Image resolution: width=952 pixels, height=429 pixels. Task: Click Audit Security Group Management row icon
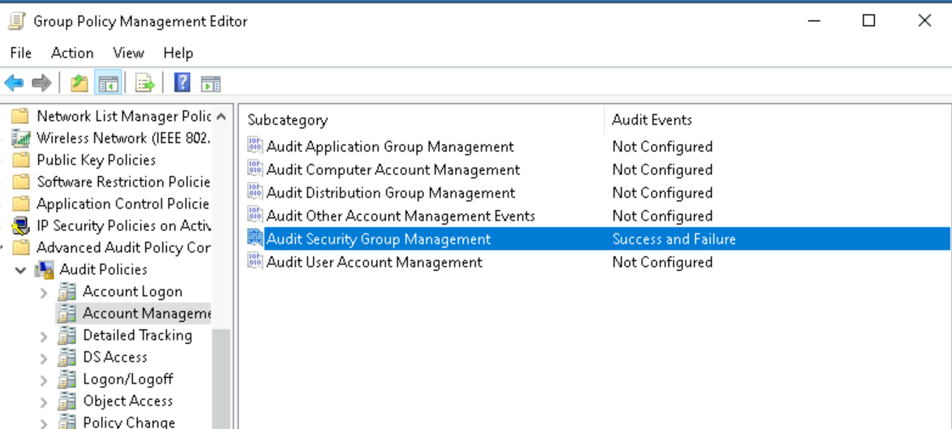click(x=255, y=238)
